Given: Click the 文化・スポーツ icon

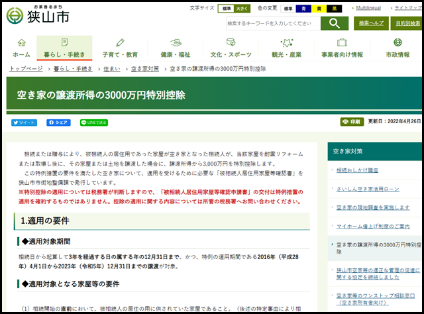Looking at the screenshot, I should point(231,42).
